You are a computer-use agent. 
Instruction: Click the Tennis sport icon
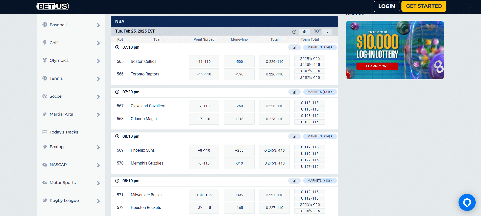(45, 78)
